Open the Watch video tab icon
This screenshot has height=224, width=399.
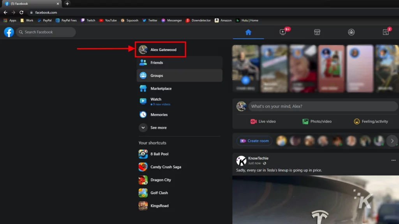pyautogui.click(x=283, y=32)
